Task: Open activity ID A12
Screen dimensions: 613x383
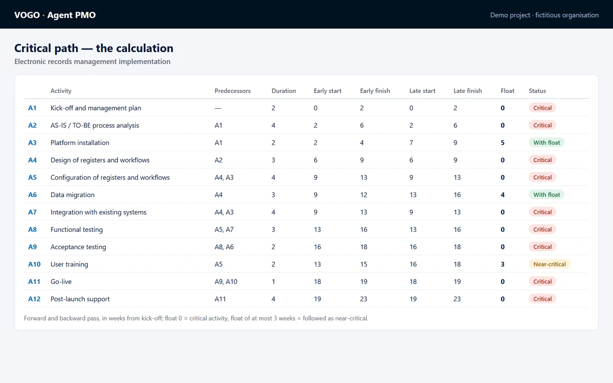Action: (x=34, y=299)
